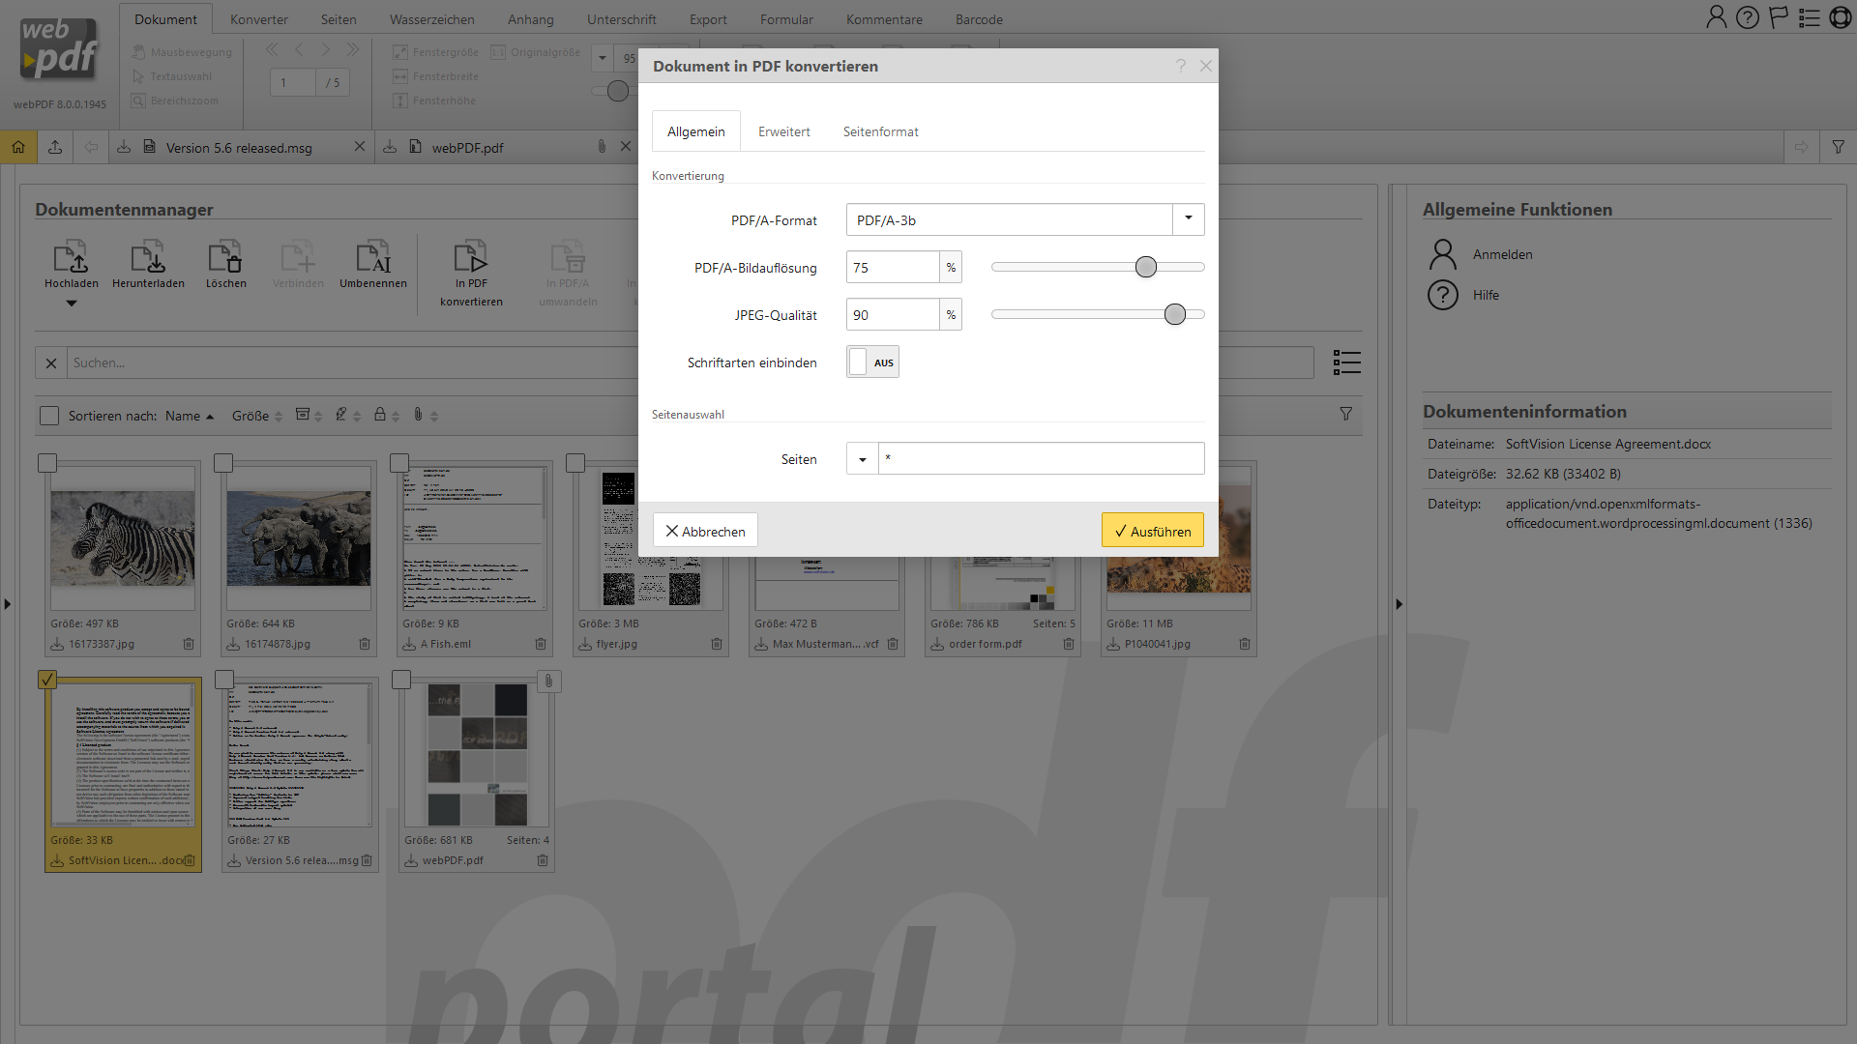Open the PDF/A-Format dropdown

1188,219
